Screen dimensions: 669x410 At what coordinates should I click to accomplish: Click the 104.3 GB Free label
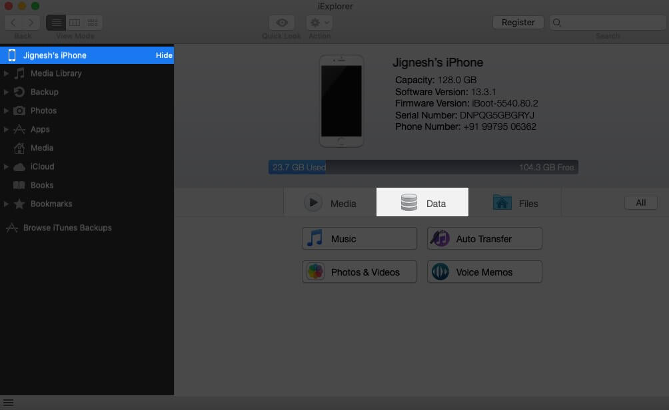pyautogui.click(x=546, y=168)
